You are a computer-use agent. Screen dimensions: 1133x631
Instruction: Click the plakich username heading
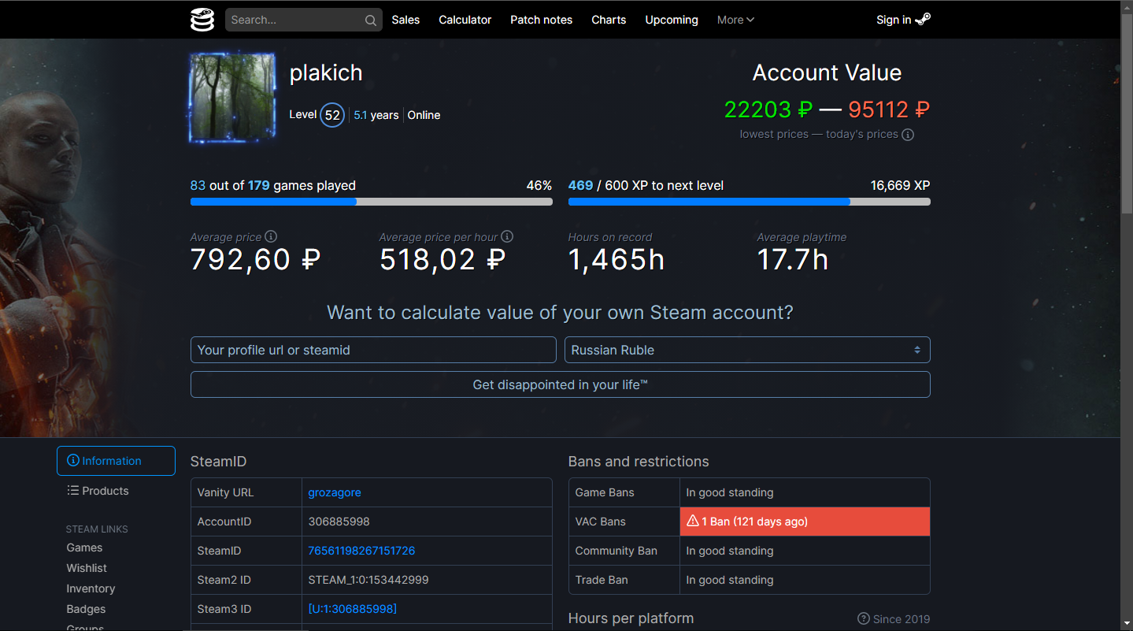(x=326, y=72)
